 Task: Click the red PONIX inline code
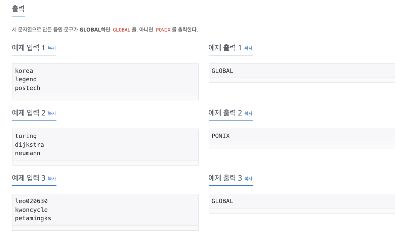pyautogui.click(x=163, y=30)
